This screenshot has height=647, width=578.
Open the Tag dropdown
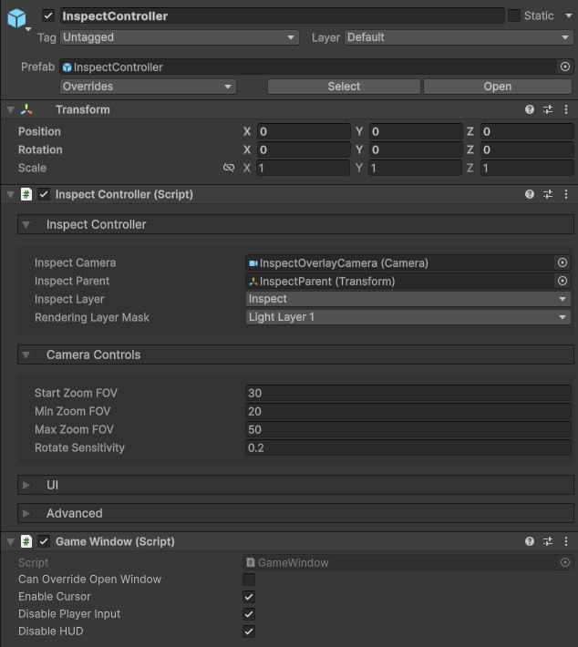tap(179, 37)
